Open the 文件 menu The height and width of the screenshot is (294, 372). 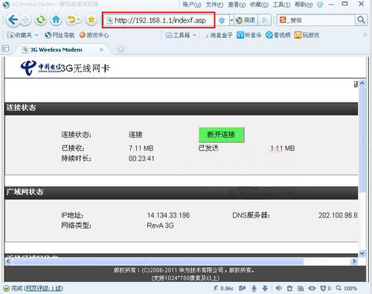pos(214,4)
